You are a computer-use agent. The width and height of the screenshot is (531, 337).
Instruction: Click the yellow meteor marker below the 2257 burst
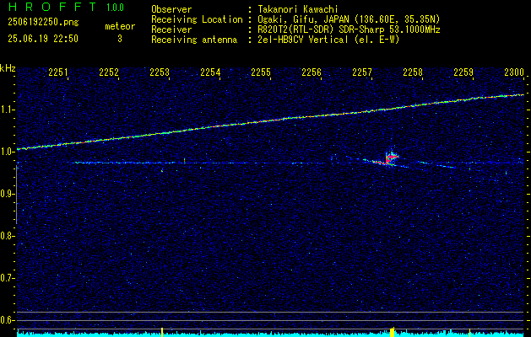click(x=393, y=332)
